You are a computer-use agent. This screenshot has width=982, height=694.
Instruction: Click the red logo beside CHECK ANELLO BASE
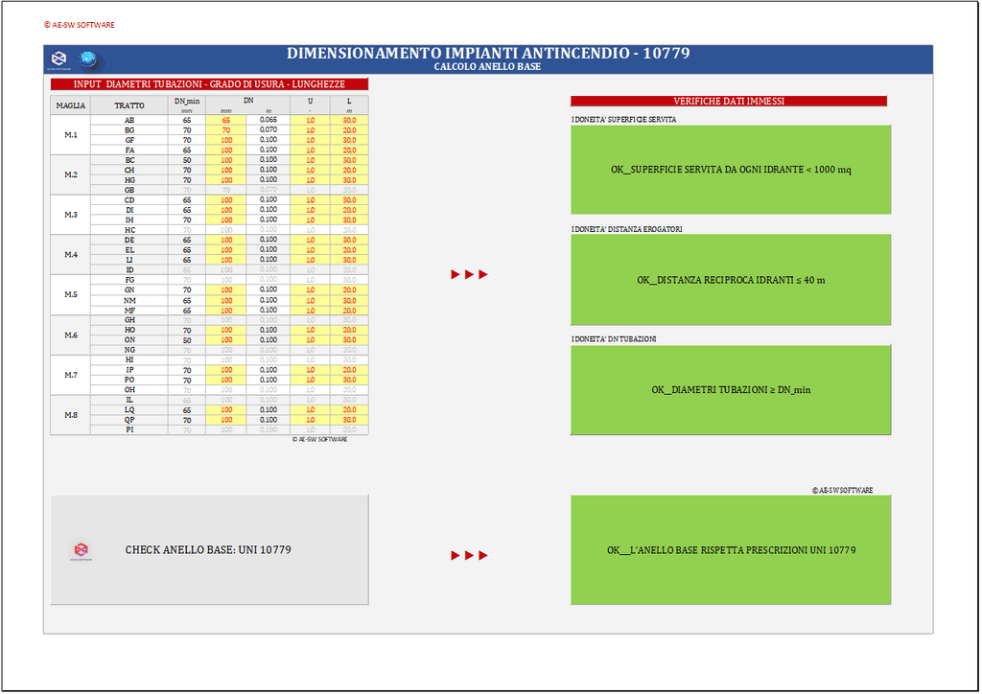click(82, 550)
